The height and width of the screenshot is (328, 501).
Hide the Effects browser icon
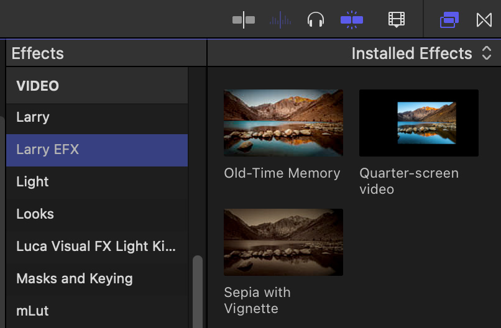coord(449,20)
